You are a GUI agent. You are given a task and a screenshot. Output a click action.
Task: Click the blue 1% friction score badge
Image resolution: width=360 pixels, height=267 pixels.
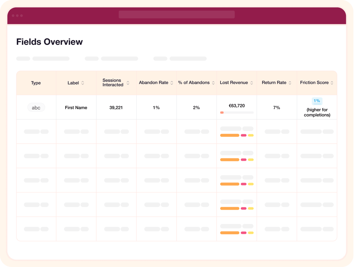pyautogui.click(x=317, y=101)
